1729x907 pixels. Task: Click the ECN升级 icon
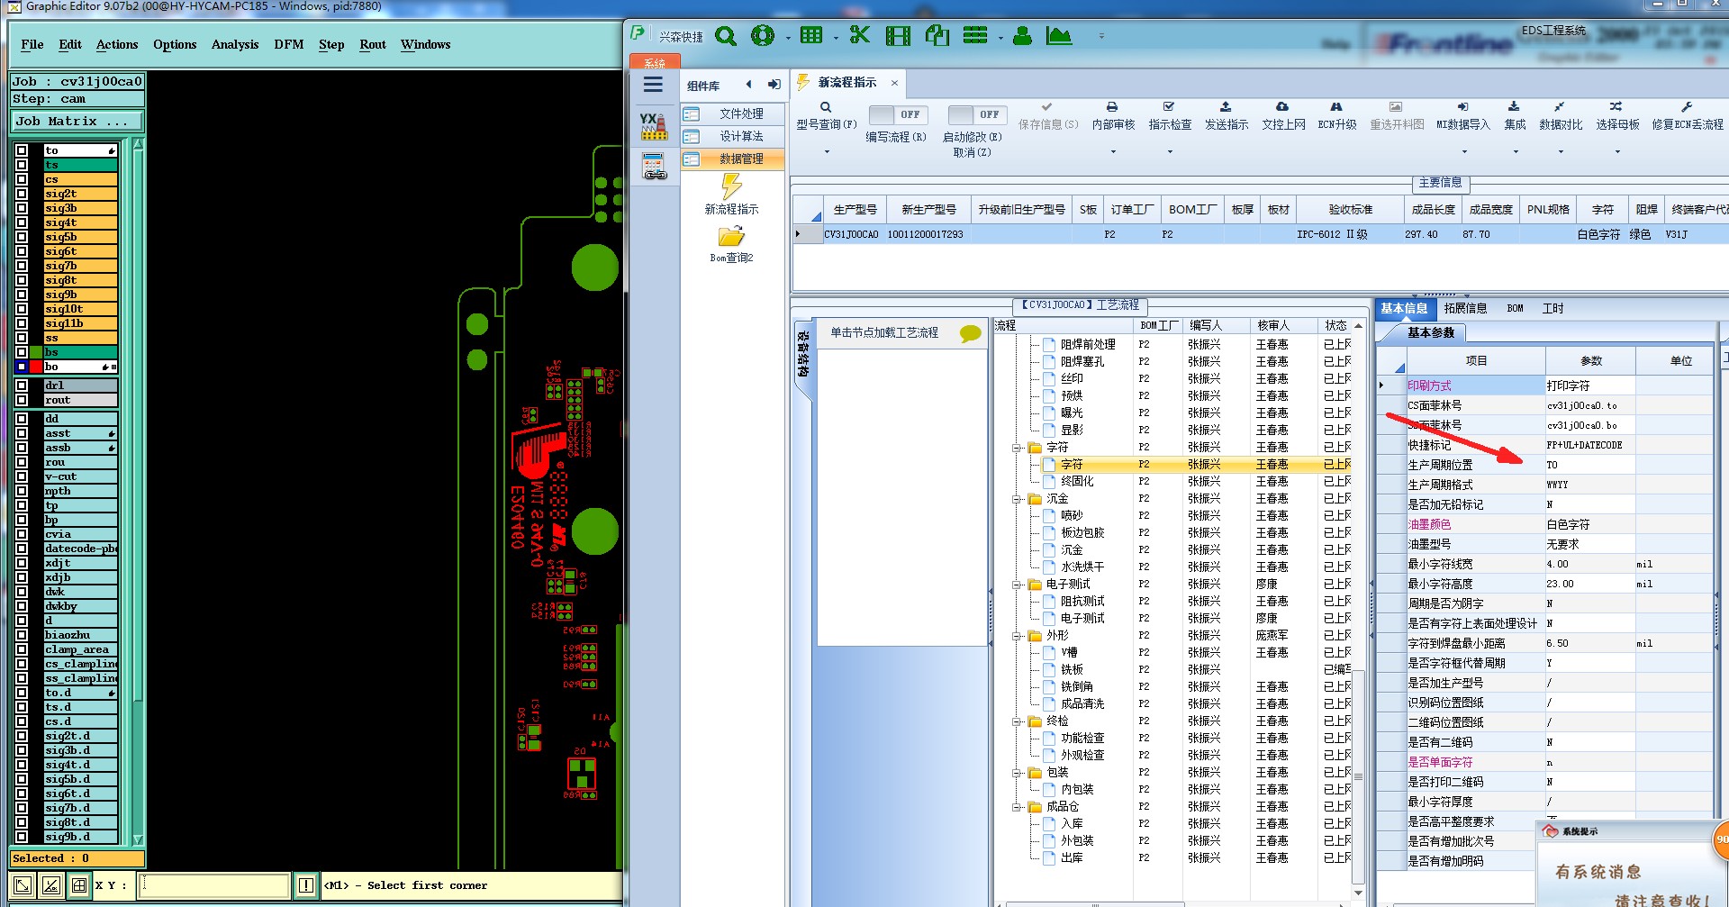click(1336, 107)
